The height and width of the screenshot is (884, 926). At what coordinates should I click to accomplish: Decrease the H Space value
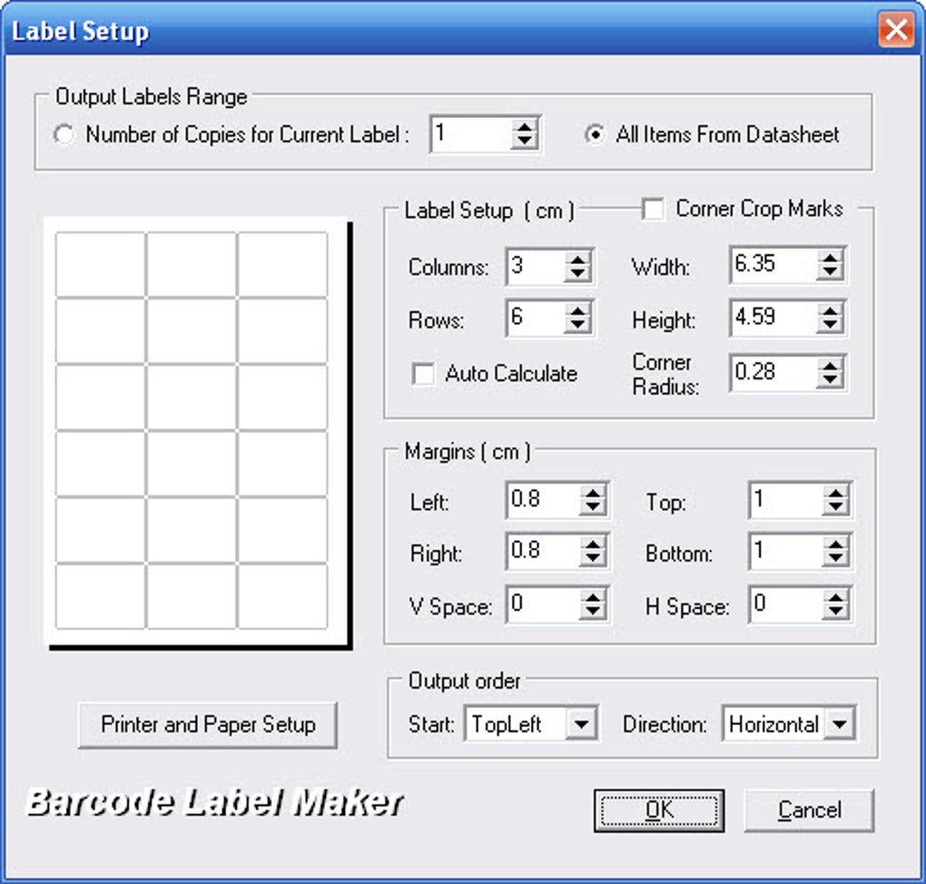[x=835, y=612]
